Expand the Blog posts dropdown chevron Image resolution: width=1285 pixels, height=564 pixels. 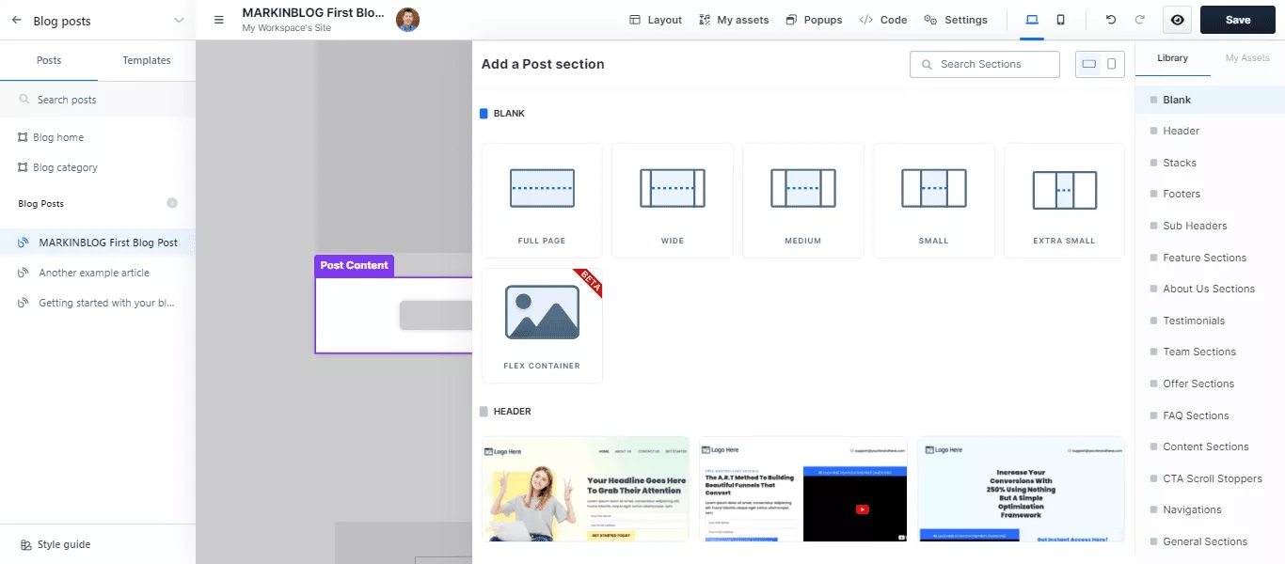[179, 20]
